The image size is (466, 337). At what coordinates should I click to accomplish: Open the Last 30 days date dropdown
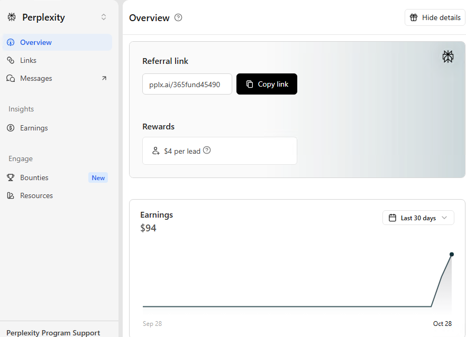(418, 218)
